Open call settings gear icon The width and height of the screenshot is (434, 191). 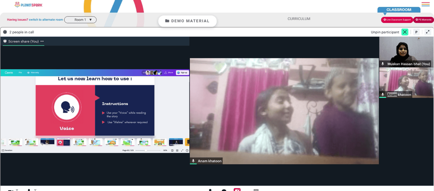[x=5, y=32]
